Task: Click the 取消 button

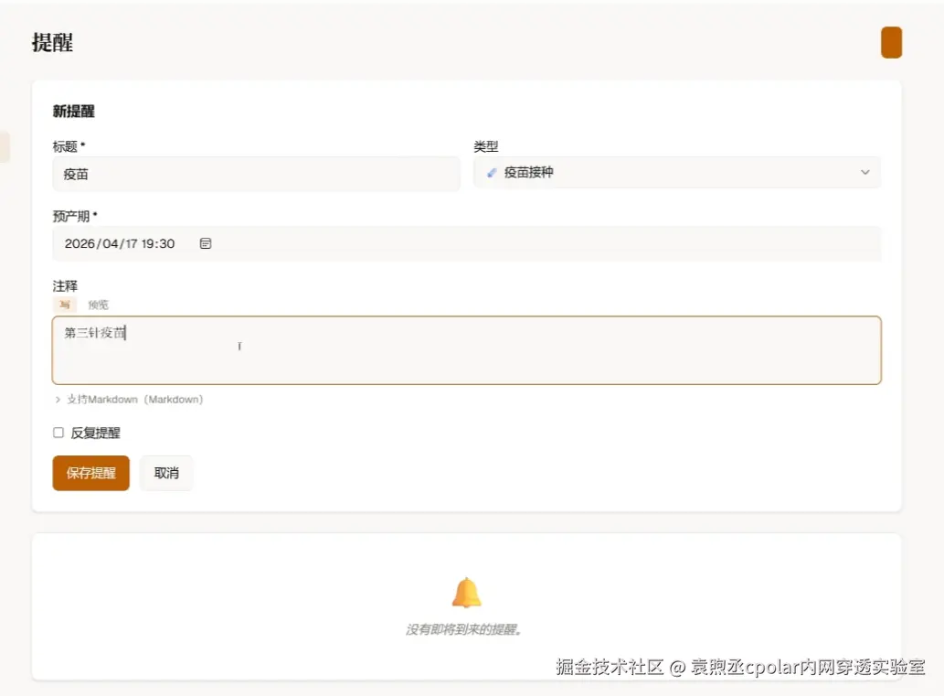Action: coord(166,473)
